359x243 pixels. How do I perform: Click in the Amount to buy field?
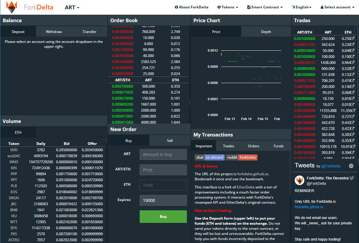click(x=163, y=154)
